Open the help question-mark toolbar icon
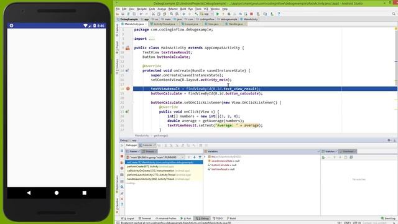The image size is (398, 224). click(279, 14)
